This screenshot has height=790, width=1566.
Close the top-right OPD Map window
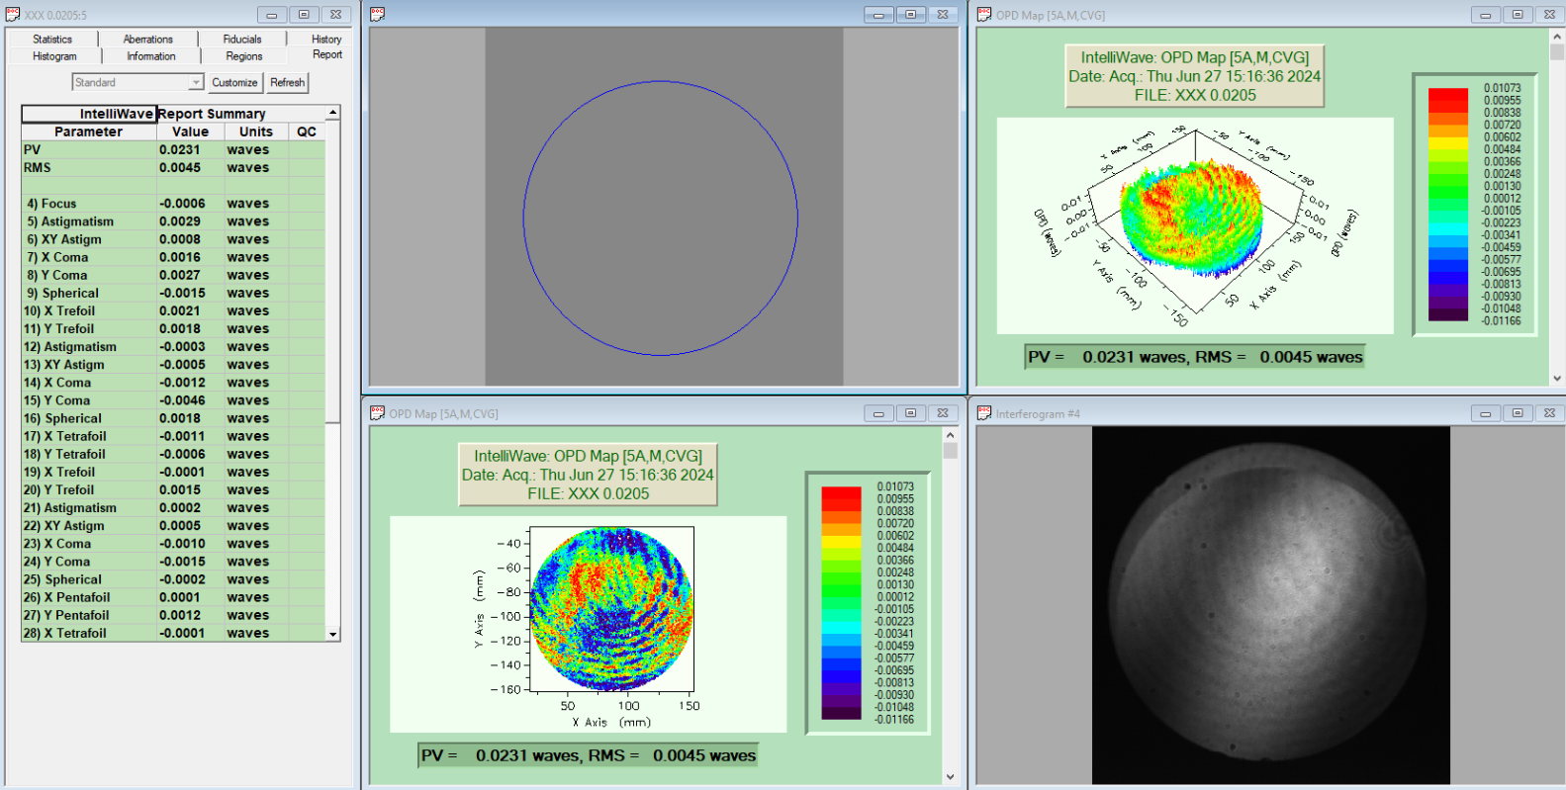[x=1549, y=15]
